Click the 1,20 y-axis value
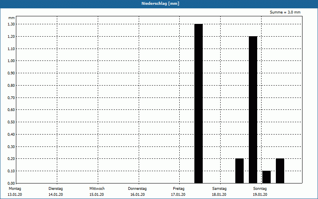The image size is (318, 199). pos(11,37)
